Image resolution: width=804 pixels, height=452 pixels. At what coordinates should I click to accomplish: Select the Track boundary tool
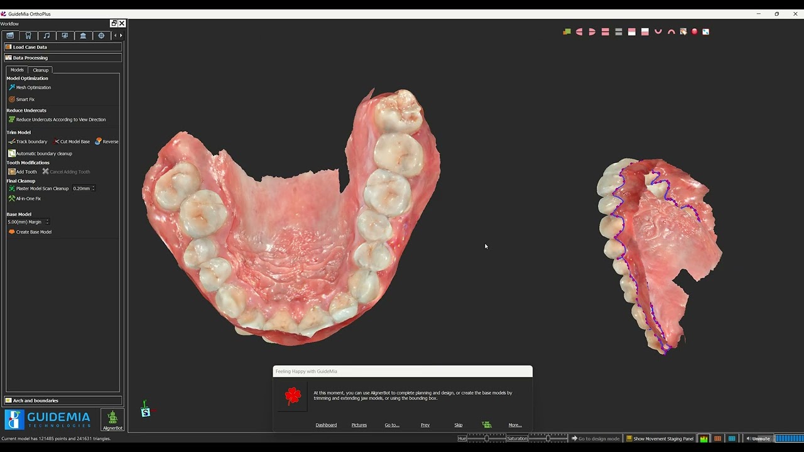click(x=28, y=141)
